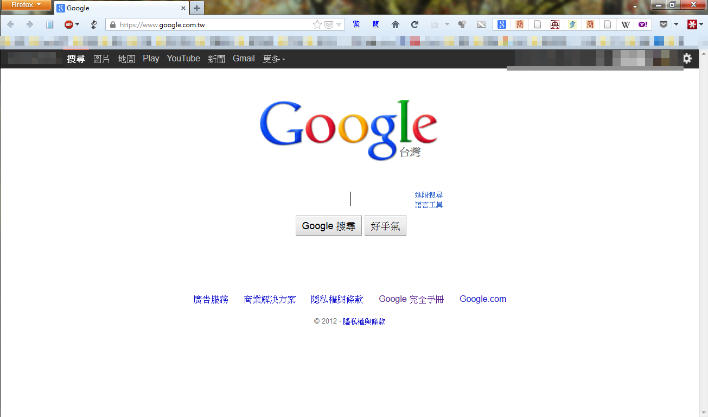Click the Adblock Plus ABP icon
Viewport: 708px width, 417px height.
(68, 24)
